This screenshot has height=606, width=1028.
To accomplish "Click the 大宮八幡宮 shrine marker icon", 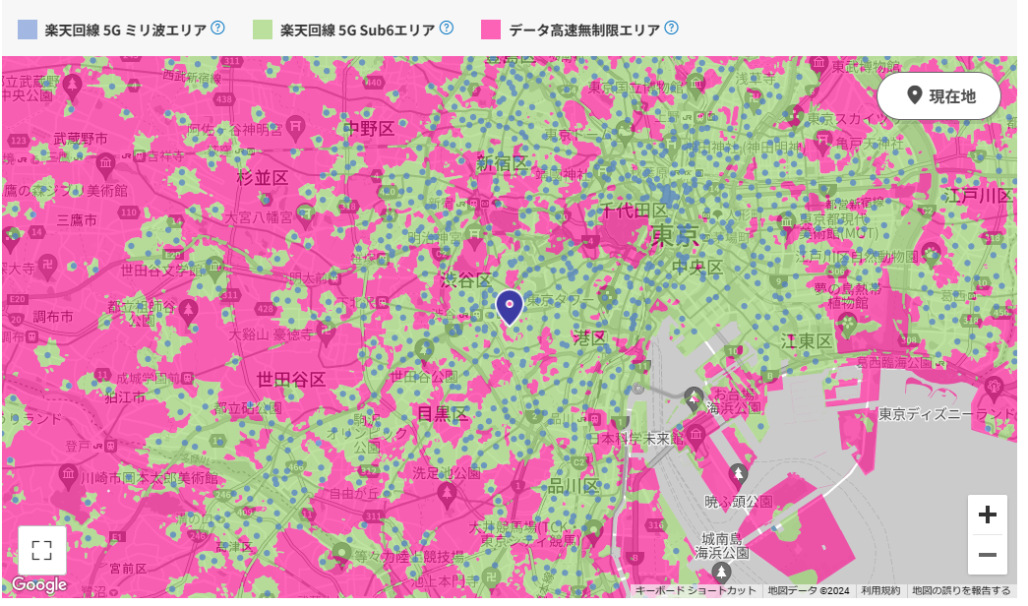I will point(306,213).
